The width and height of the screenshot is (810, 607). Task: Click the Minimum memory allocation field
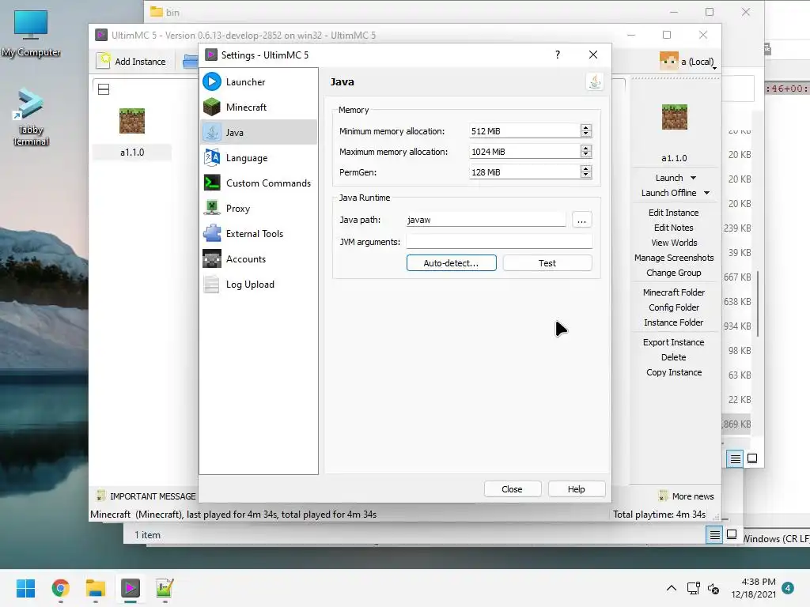(x=524, y=131)
